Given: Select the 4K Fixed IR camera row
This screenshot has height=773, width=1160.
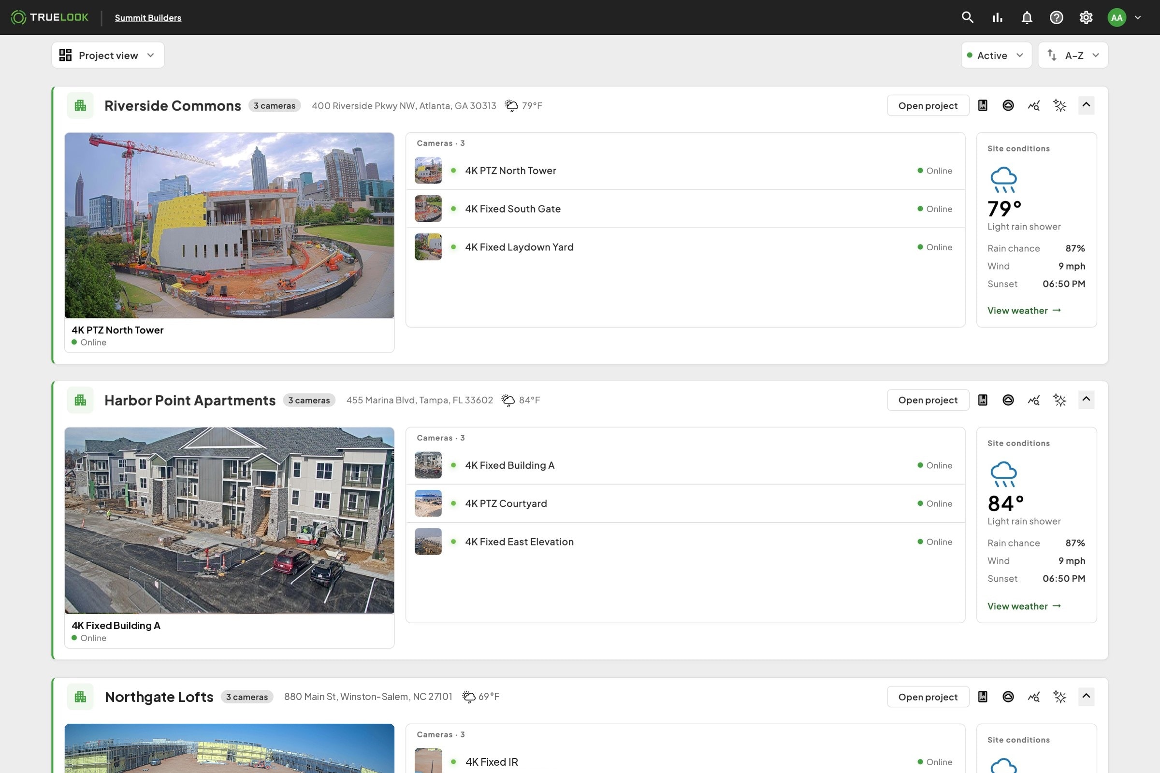Looking at the screenshot, I should point(685,762).
